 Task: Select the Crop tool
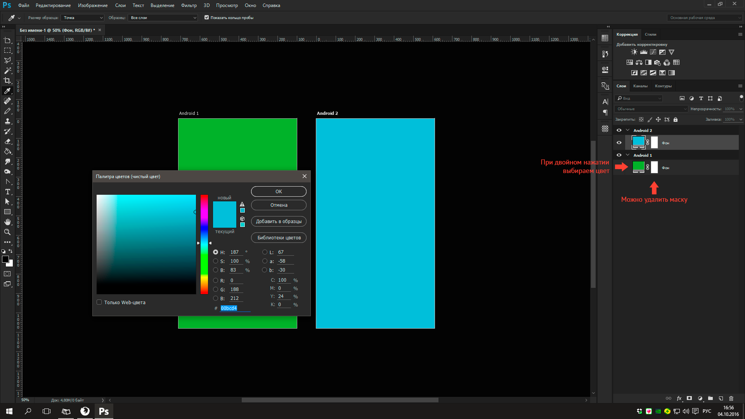(7, 81)
